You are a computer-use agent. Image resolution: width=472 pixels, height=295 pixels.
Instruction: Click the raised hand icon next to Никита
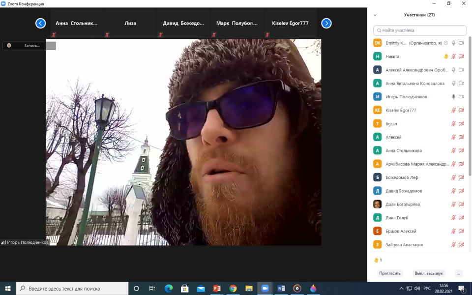(446, 56)
